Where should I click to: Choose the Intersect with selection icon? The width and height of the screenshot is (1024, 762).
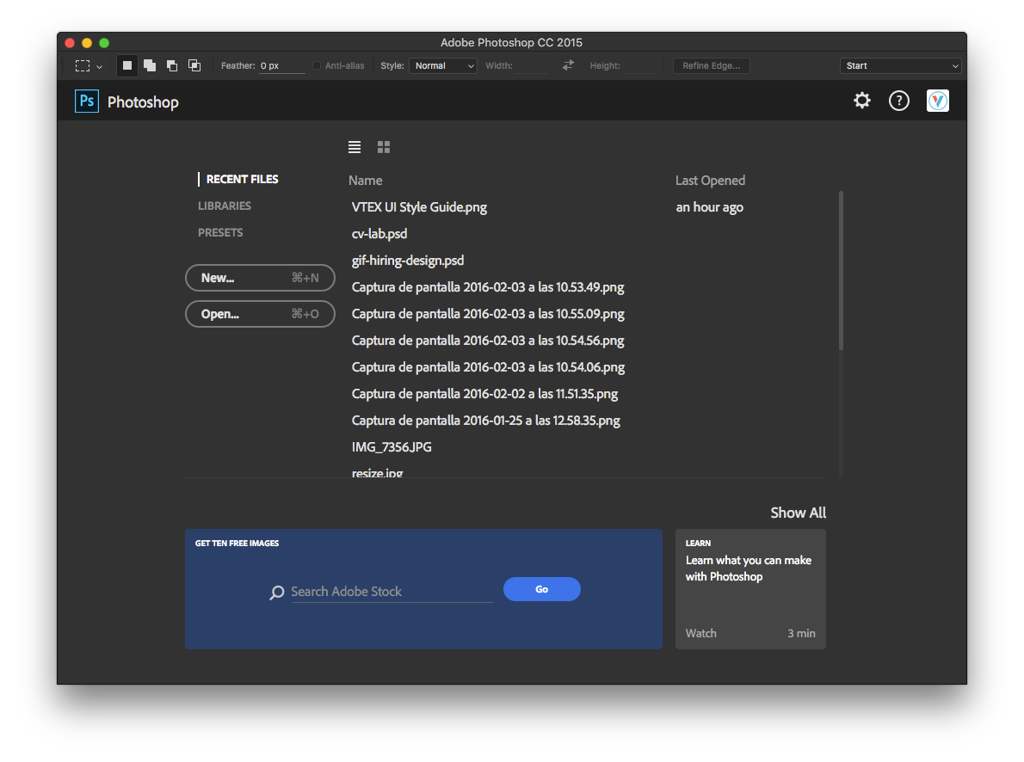pyautogui.click(x=194, y=65)
